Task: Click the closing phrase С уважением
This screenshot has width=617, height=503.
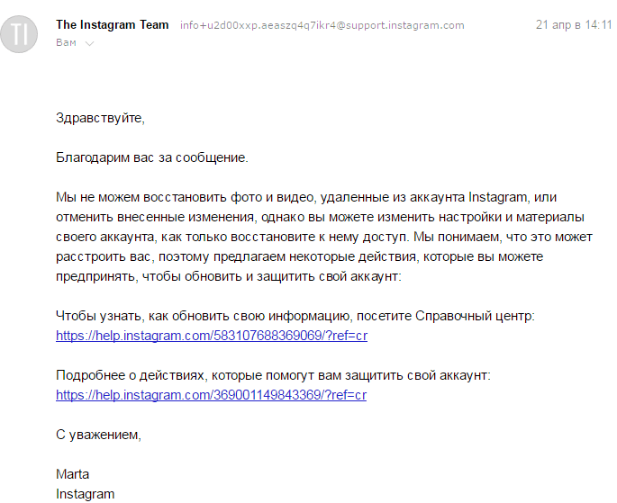Action: pos(99,435)
